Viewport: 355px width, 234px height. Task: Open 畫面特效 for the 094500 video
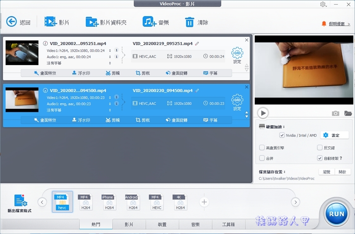coord(45,120)
